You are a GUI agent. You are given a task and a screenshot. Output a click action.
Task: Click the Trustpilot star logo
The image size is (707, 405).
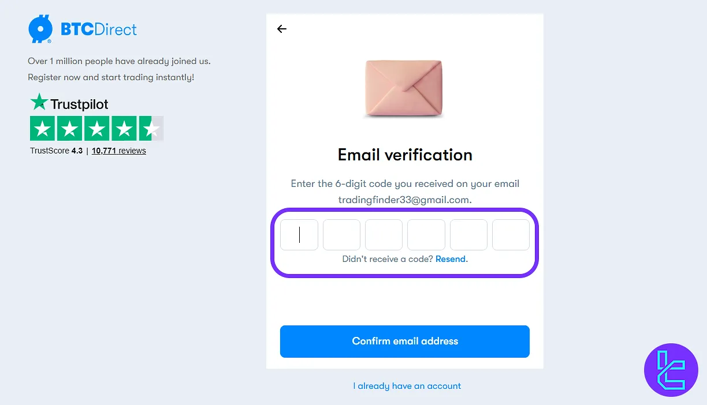click(x=39, y=103)
